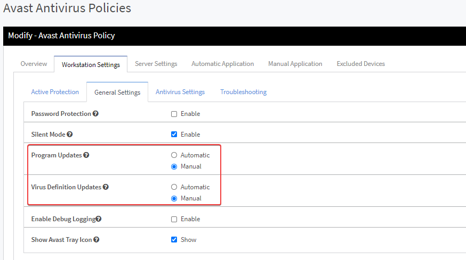
Task: Open the Workstation Settings tab
Action: [x=91, y=65]
